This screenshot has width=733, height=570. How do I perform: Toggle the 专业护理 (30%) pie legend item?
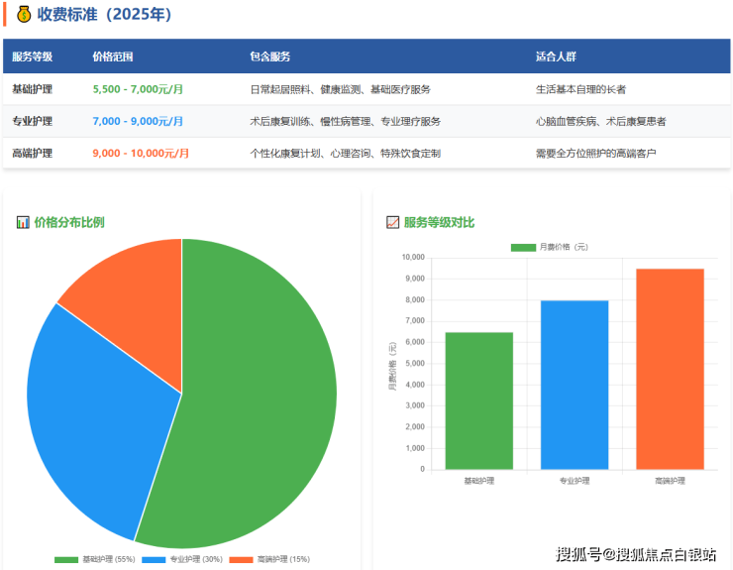click(182, 560)
